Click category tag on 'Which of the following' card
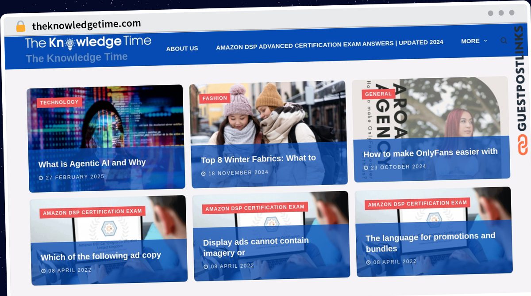 (92, 212)
